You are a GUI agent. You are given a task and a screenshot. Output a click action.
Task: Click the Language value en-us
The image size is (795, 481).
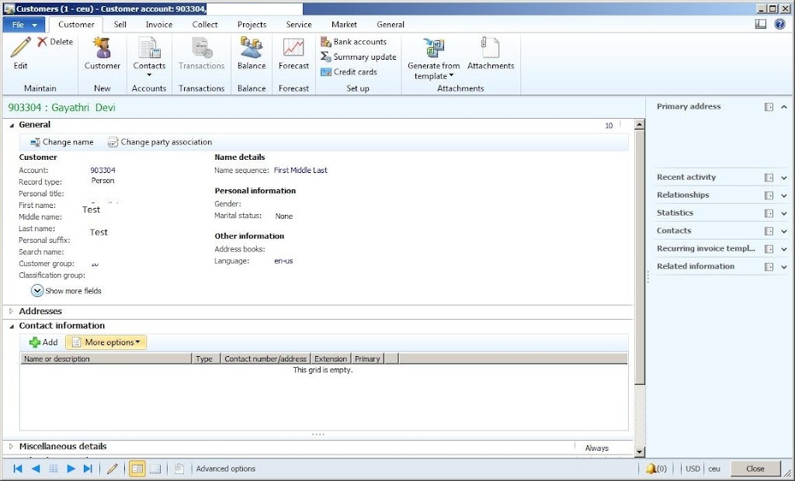283,261
